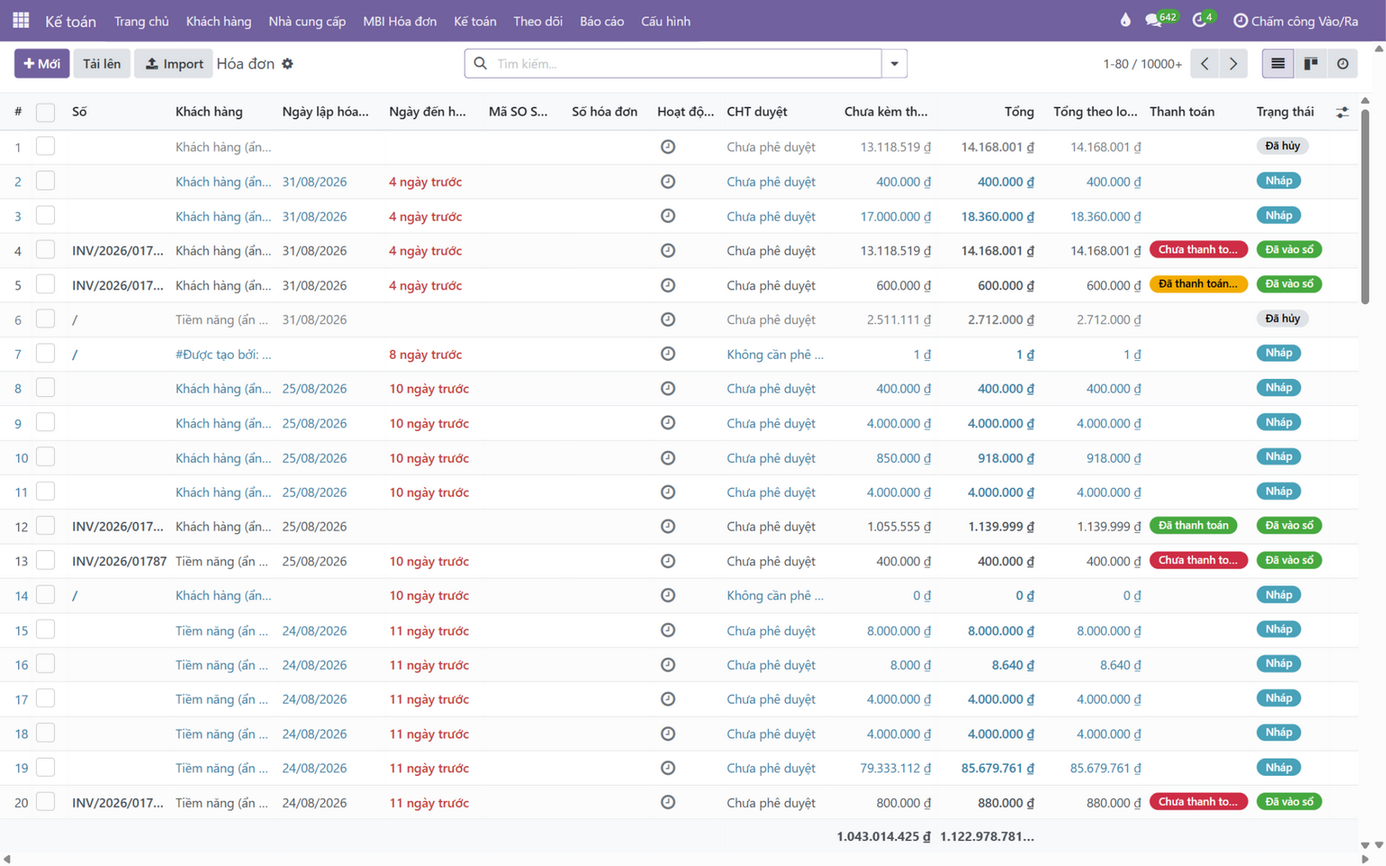The height and width of the screenshot is (866, 1386).
Task: Open activities clock with 4 badge
Action: 1204,20
